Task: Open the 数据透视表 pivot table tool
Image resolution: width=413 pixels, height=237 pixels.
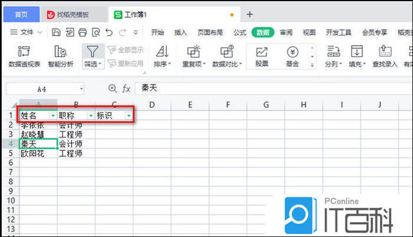Action: pos(24,56)
